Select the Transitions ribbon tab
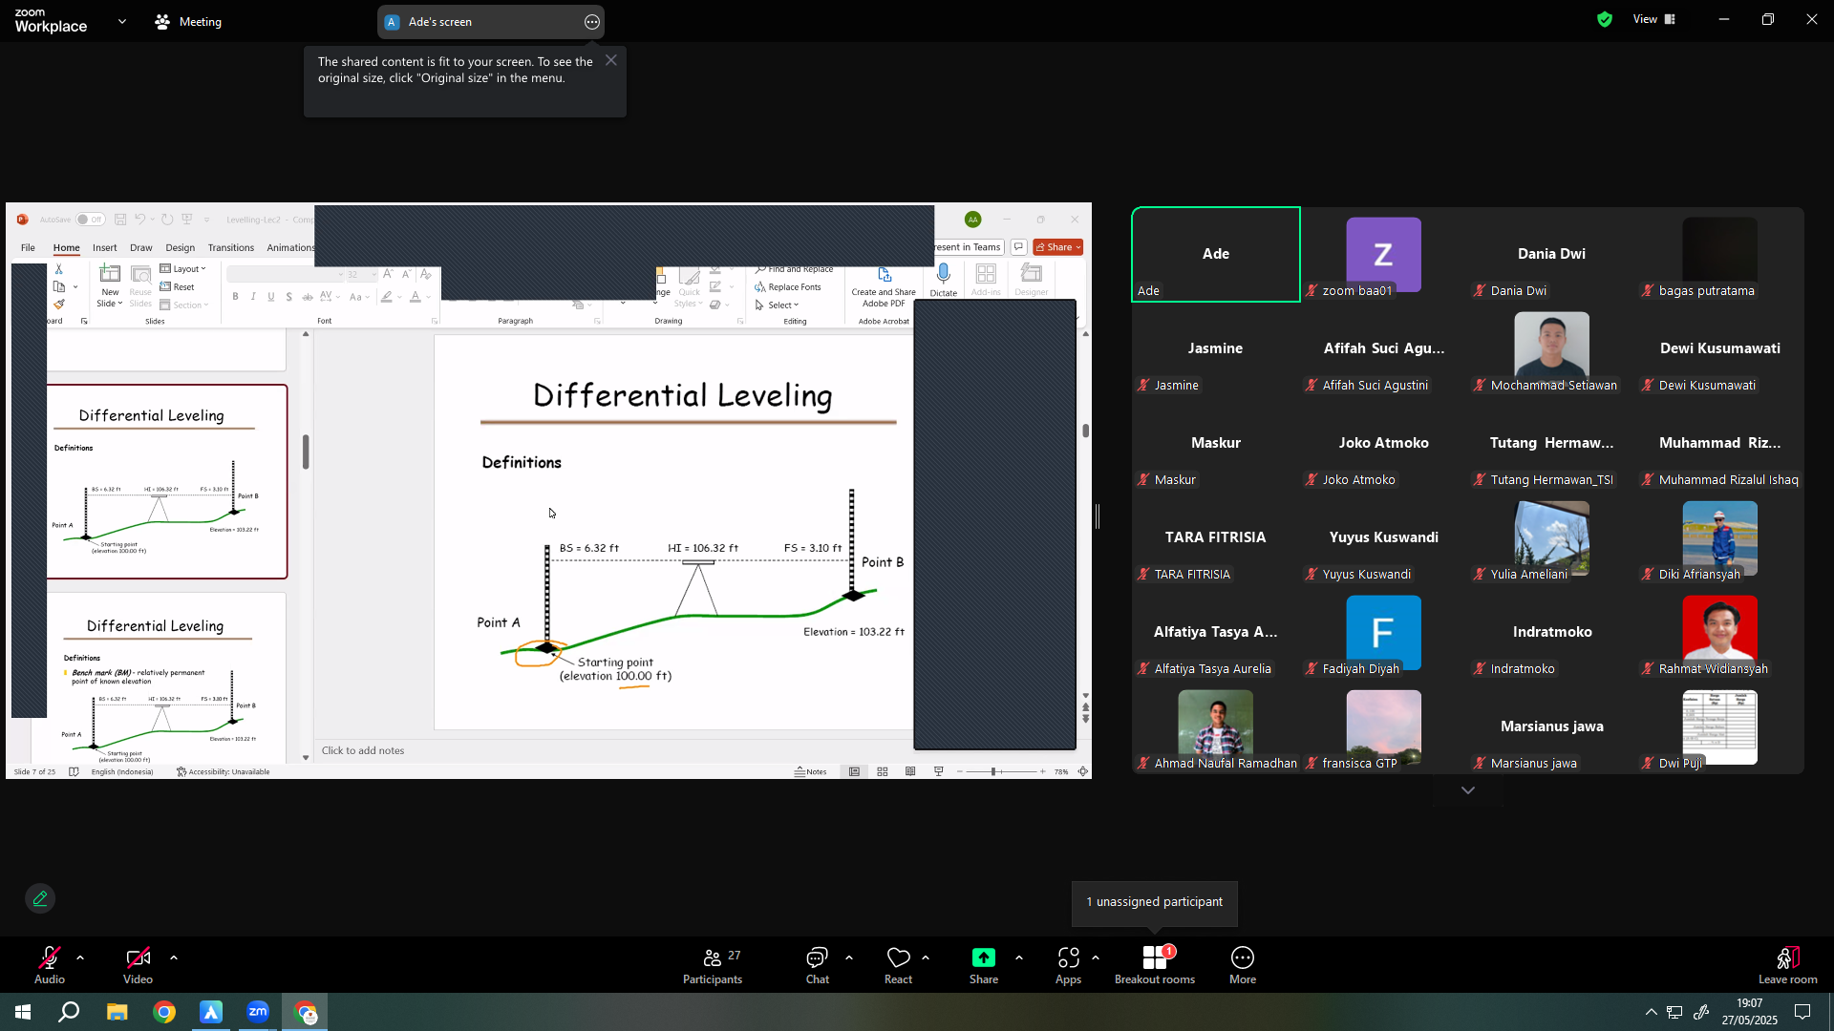 231,247
